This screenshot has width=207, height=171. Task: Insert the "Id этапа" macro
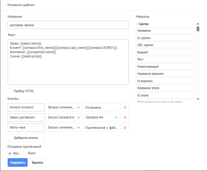165,95
